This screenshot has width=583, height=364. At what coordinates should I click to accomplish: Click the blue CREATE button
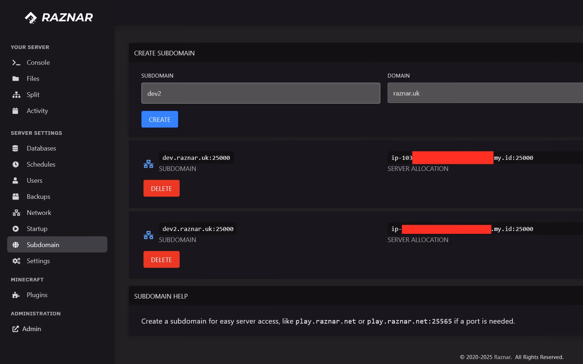(160, 119)
